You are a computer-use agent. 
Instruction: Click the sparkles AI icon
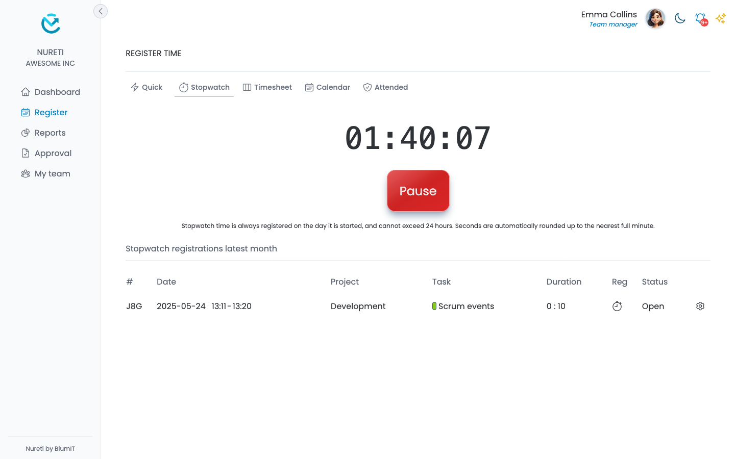(x=721, y=18)
